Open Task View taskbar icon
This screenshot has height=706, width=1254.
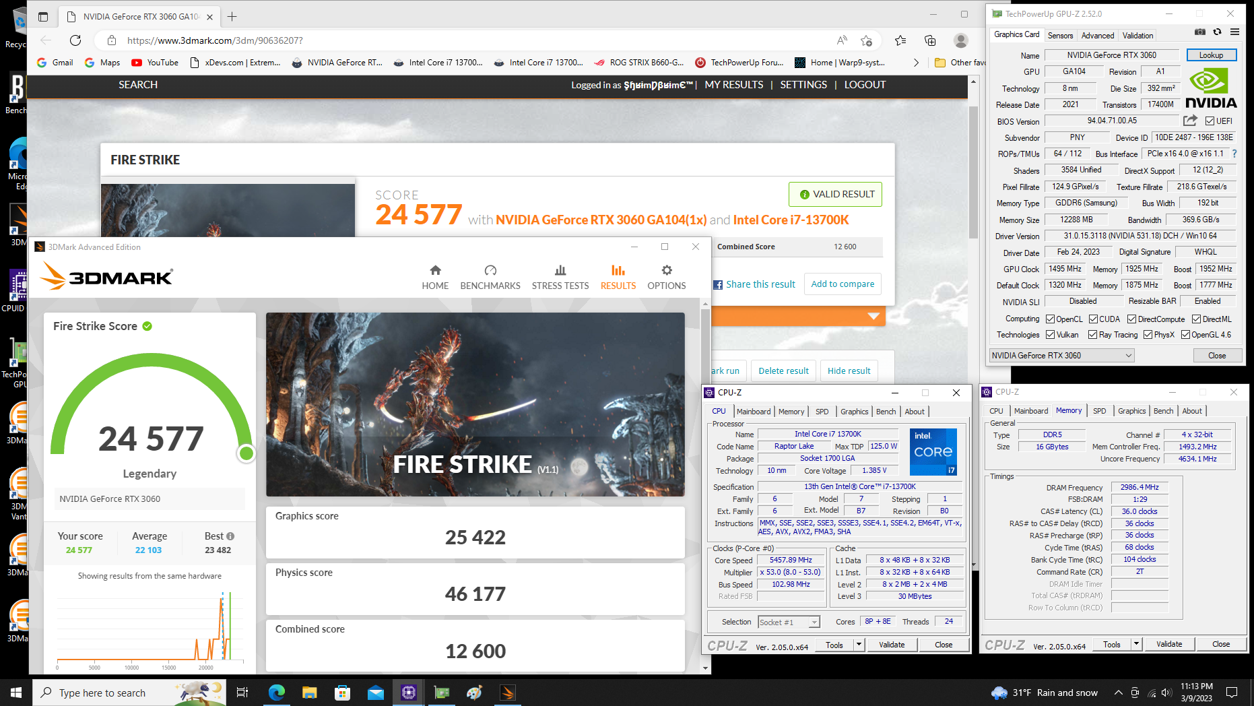(x=242, y=693)
